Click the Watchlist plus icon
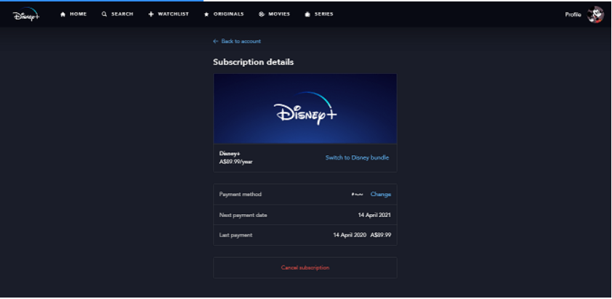Image resolution: width=612 pixels, height=299 pixels. pyautogui.click(x=151, y=15)
